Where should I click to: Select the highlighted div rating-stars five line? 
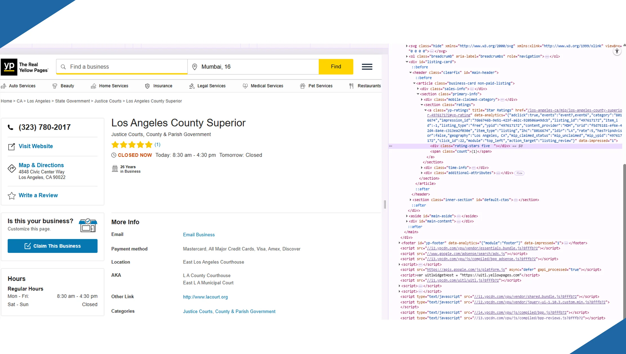tap(505, 146)
